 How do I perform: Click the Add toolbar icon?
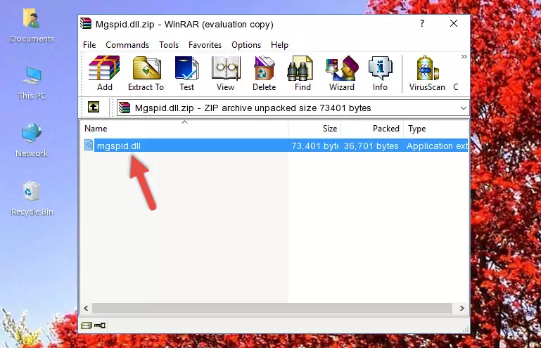(104, 73)
